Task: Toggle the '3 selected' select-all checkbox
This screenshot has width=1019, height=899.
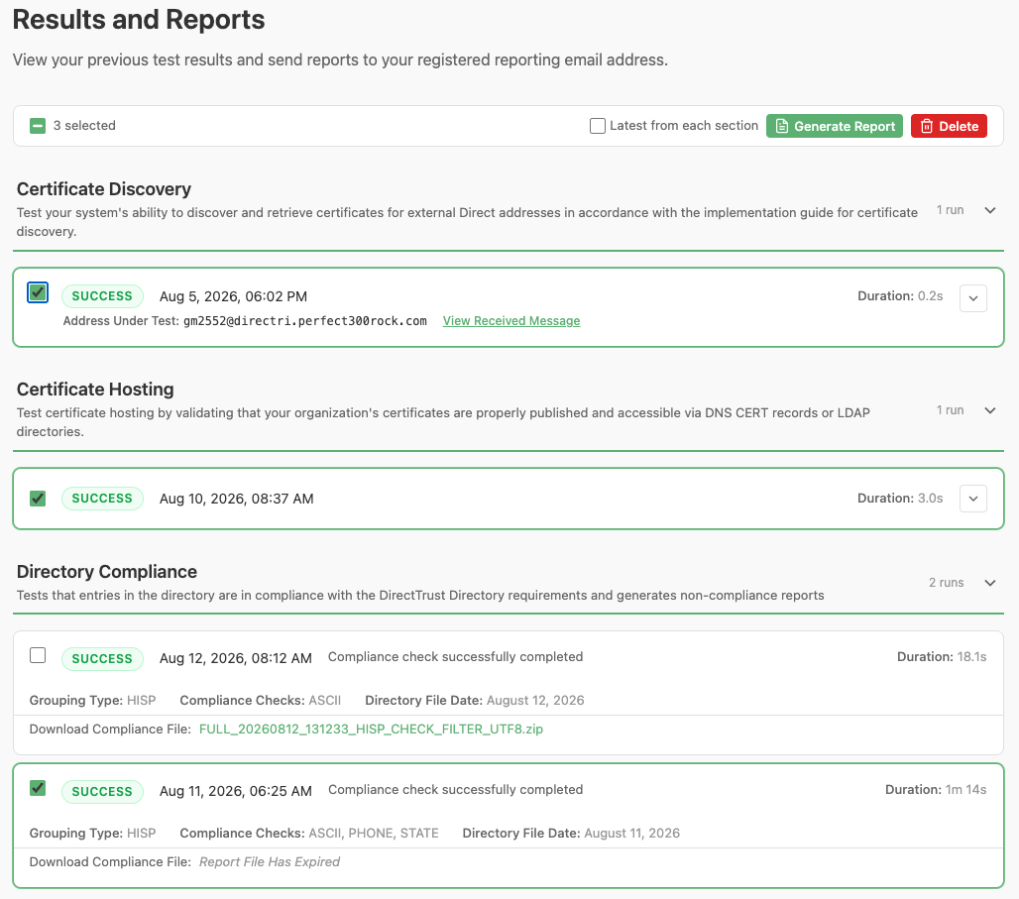Action: [38, 126]
